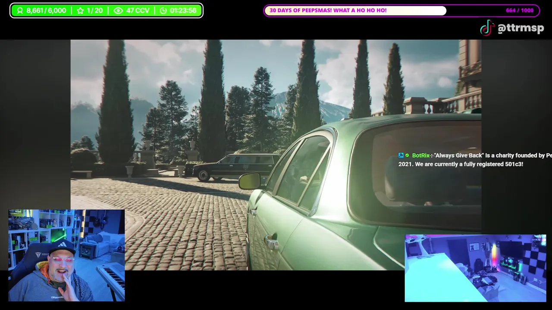Click the 30 DAYS OF PEEPSMAS title text
Screen dimensions: 552x310
click(328, 10)
